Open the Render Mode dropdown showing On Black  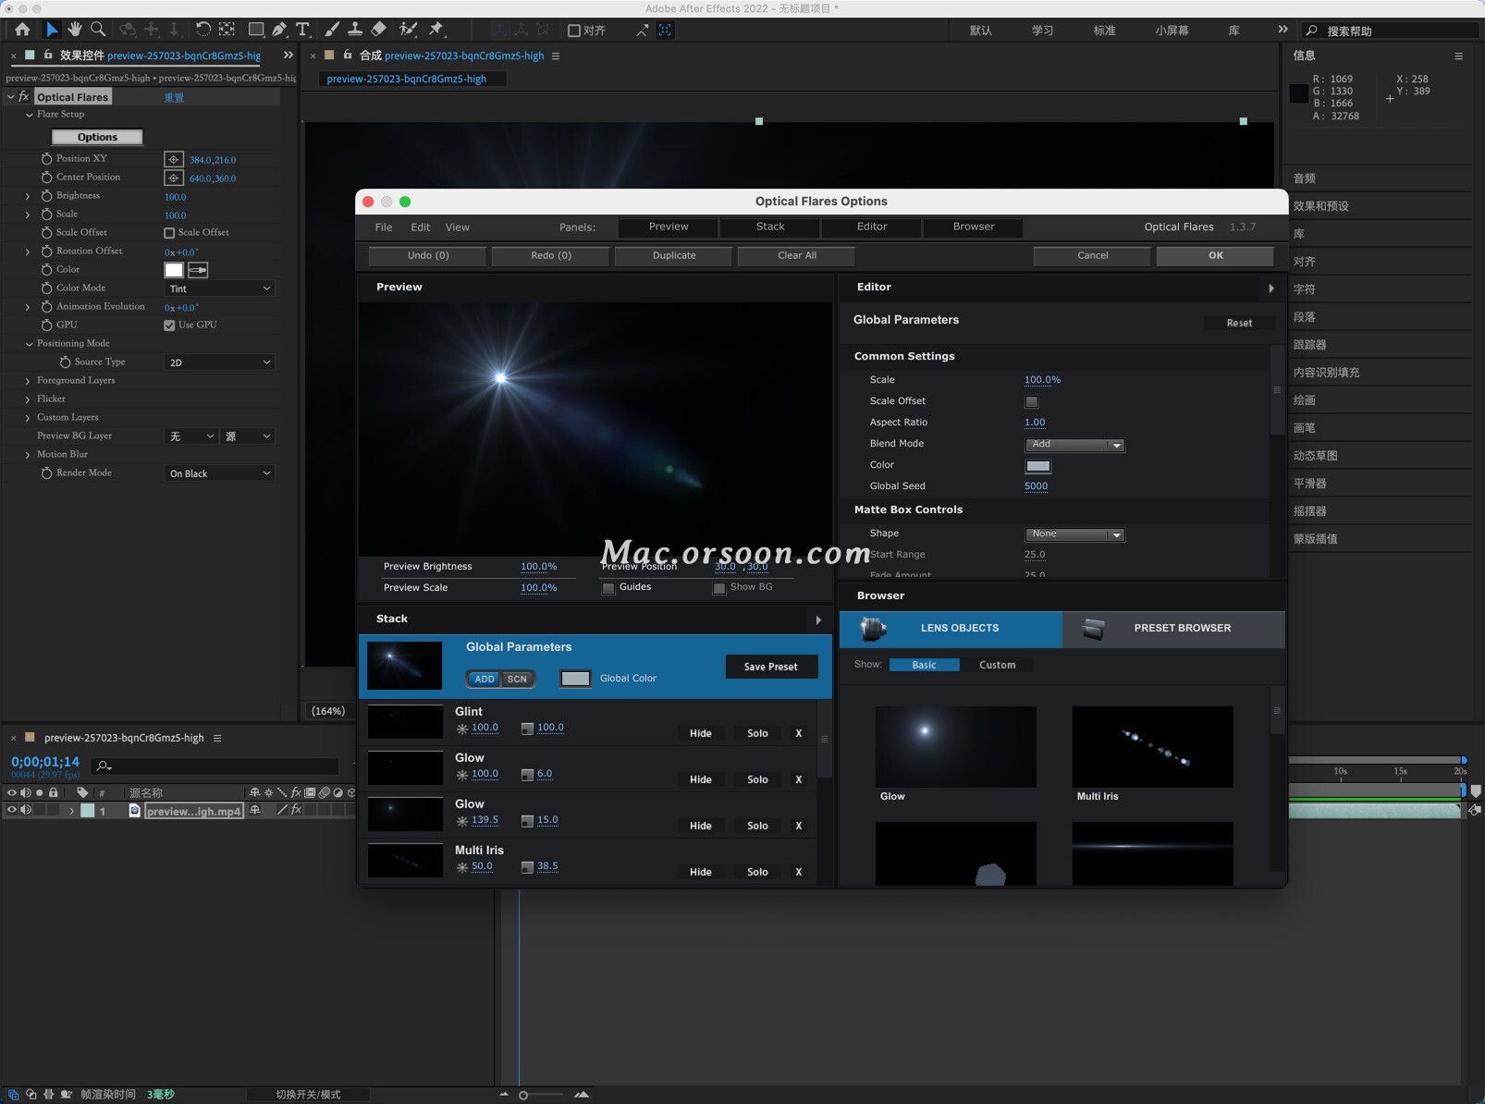218,472
